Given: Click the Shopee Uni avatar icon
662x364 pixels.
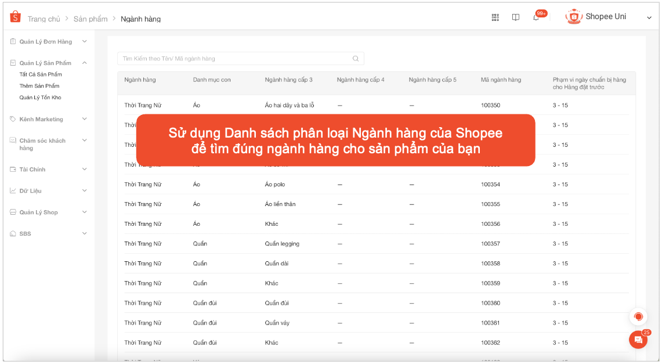Looking at the screenshot, I should pyautogui.click(x=574, y=17).
